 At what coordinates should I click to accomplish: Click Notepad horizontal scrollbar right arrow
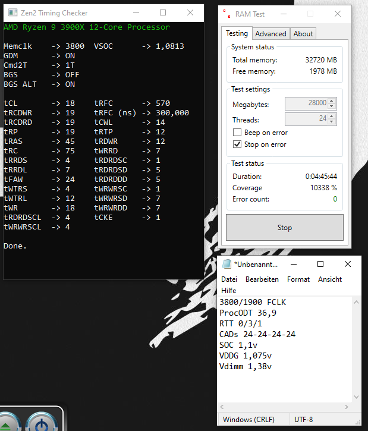(x=346, y=407)
